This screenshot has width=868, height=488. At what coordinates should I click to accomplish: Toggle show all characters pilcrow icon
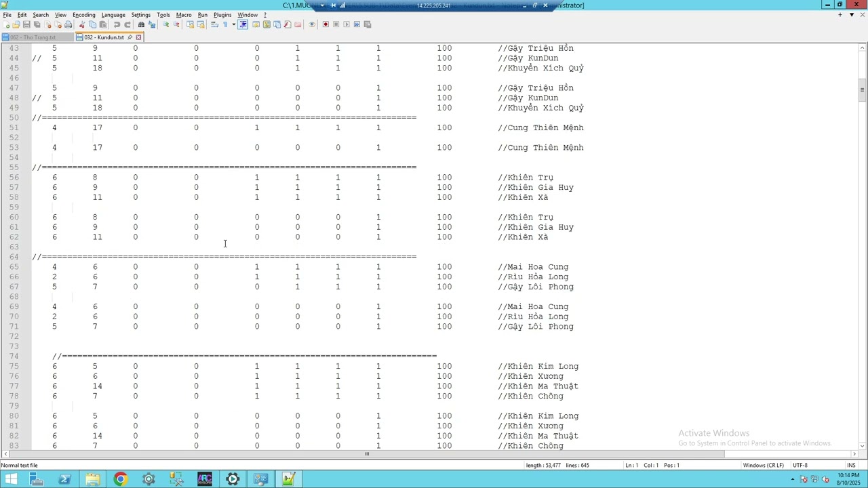point(225,24)
